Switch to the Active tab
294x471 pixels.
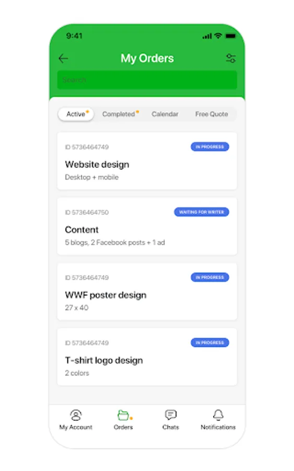pos(76,114)
